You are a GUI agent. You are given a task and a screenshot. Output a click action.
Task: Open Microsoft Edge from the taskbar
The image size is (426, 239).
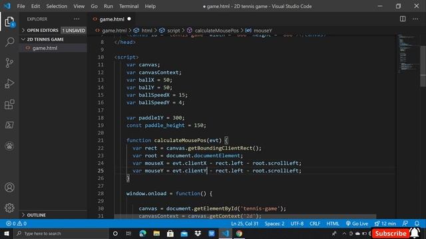[x=142, y=233]
